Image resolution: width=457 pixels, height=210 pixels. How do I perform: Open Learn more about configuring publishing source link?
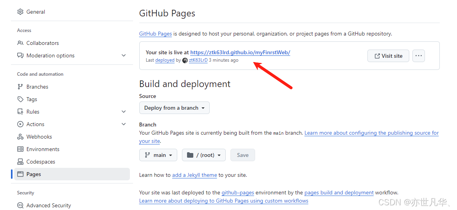pyautogui.click(x=372, y=133)
